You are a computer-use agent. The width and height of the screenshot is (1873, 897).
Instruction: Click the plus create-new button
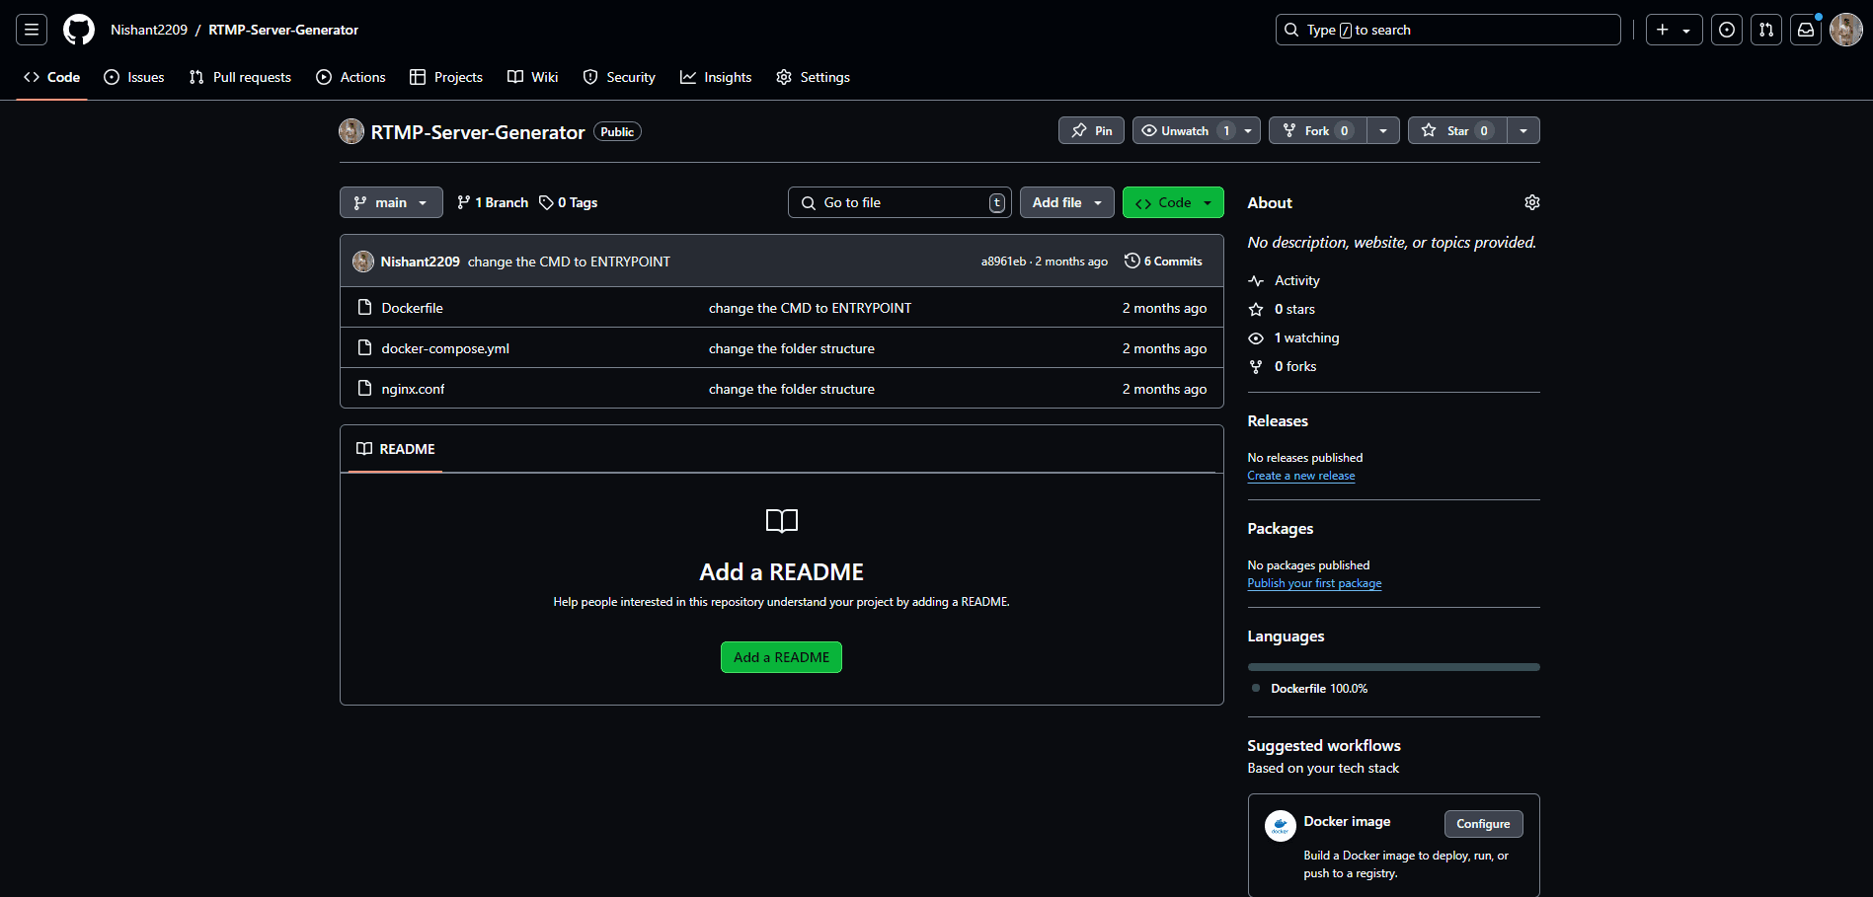coord(1674,30)
